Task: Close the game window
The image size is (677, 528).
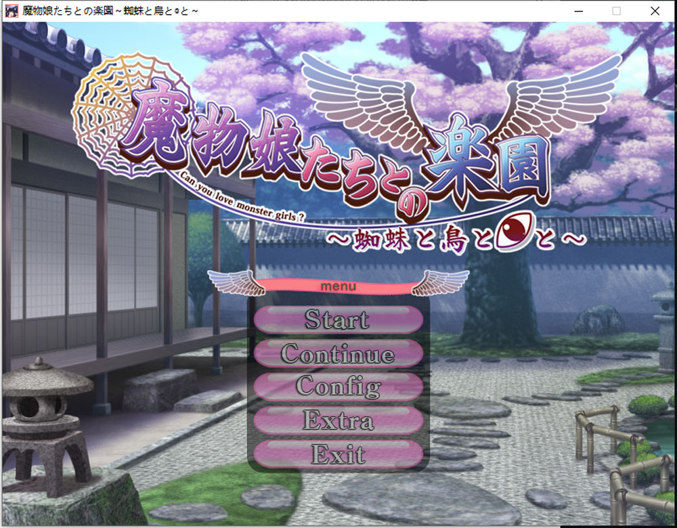Action: [x=655, y=12]
